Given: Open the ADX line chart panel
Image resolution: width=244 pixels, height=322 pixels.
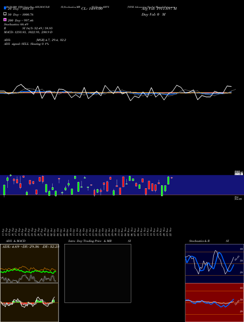Looking at the screenshot, I should click(29, 263).
